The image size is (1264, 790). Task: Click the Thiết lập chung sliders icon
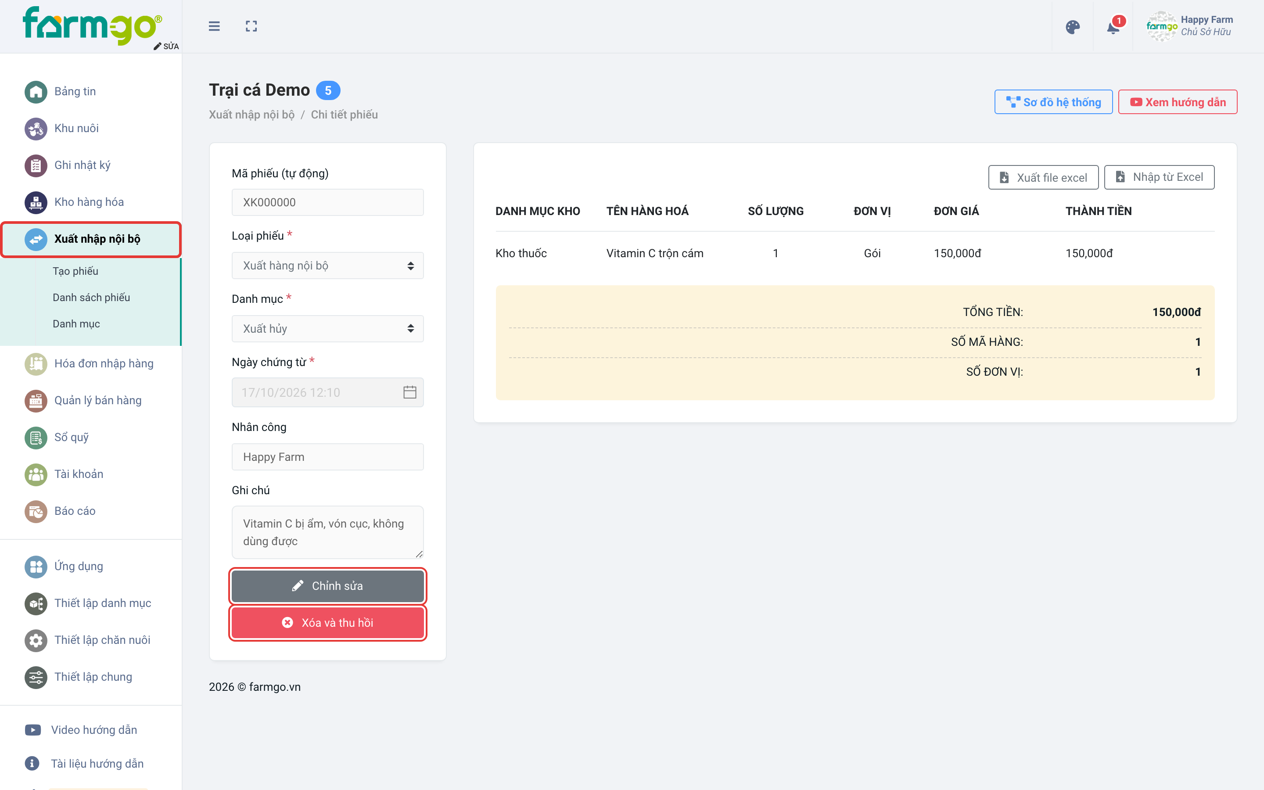point(36,677)
